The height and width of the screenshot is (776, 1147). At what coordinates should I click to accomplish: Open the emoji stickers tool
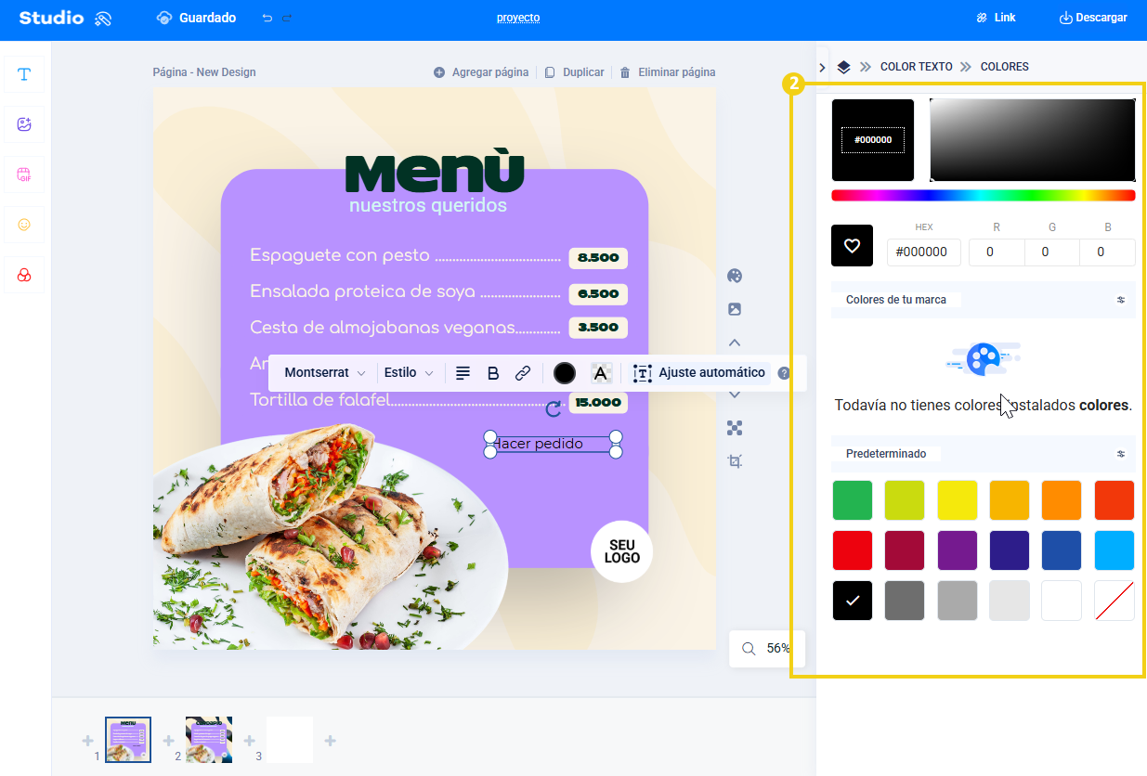click(24, 225)
